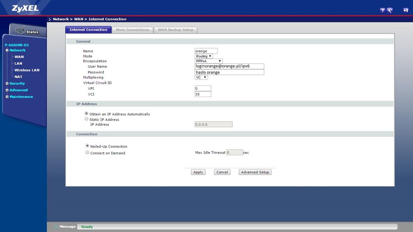This screenshot has width=413, height=232.
Task: Click the ZyXEL logo
Action: (x=25, y=8)
